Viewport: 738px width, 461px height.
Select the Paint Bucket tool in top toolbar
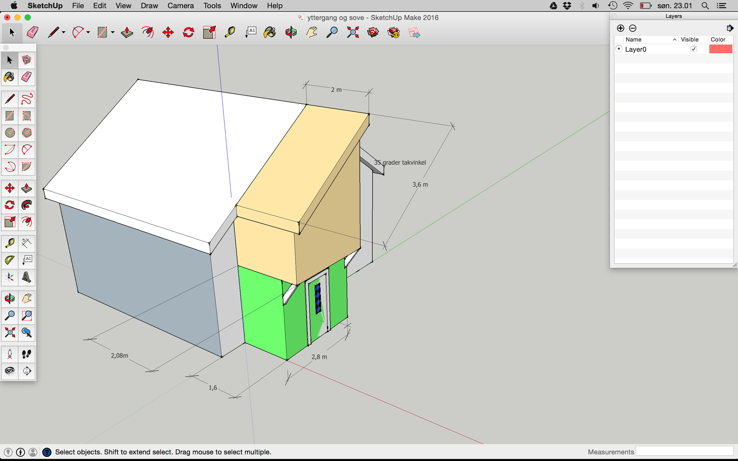(270, 32)
